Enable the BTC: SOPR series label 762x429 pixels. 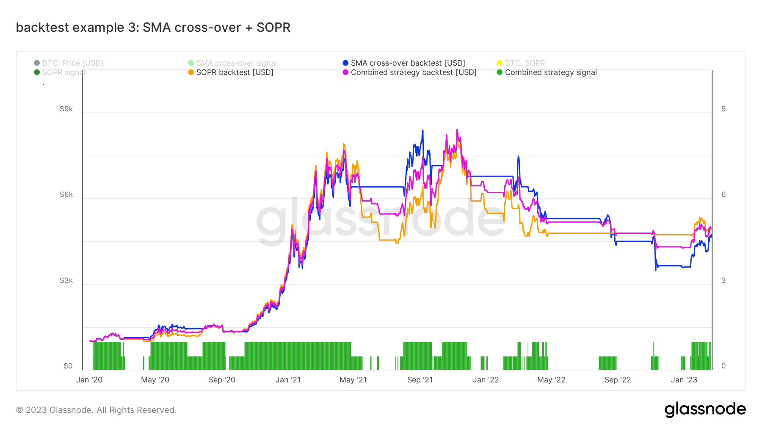(525, 63)
